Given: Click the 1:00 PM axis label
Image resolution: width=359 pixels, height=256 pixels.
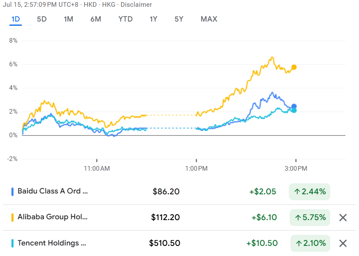Looking at the screenshot, I should click(x=197, y=169).
